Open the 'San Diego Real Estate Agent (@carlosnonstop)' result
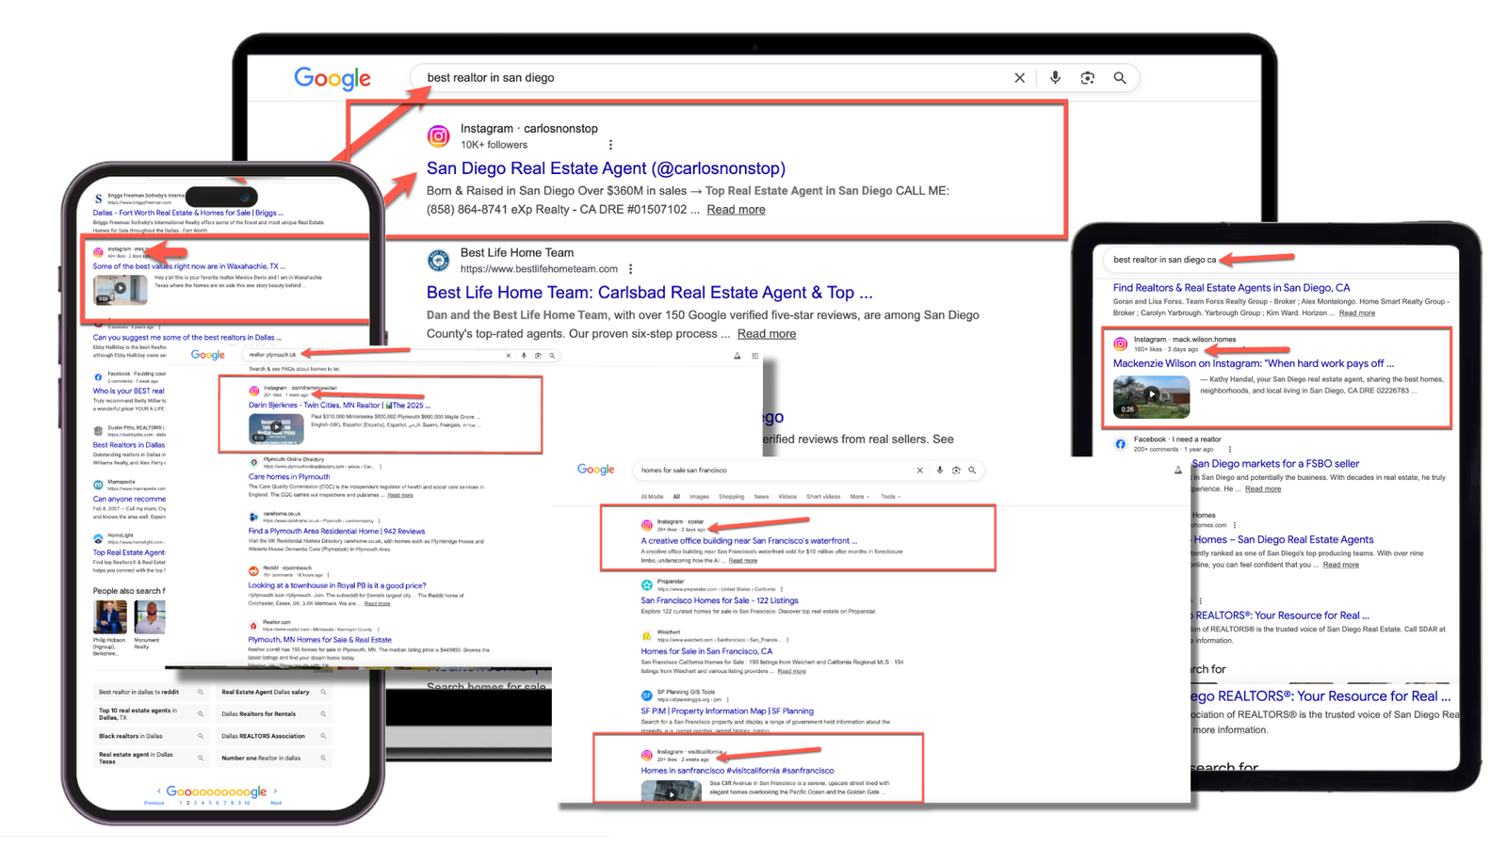Screen dimensions: 1507x847 (606, 168)
